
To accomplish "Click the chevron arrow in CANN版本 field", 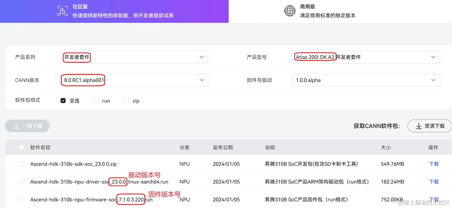I will point(202,80).
